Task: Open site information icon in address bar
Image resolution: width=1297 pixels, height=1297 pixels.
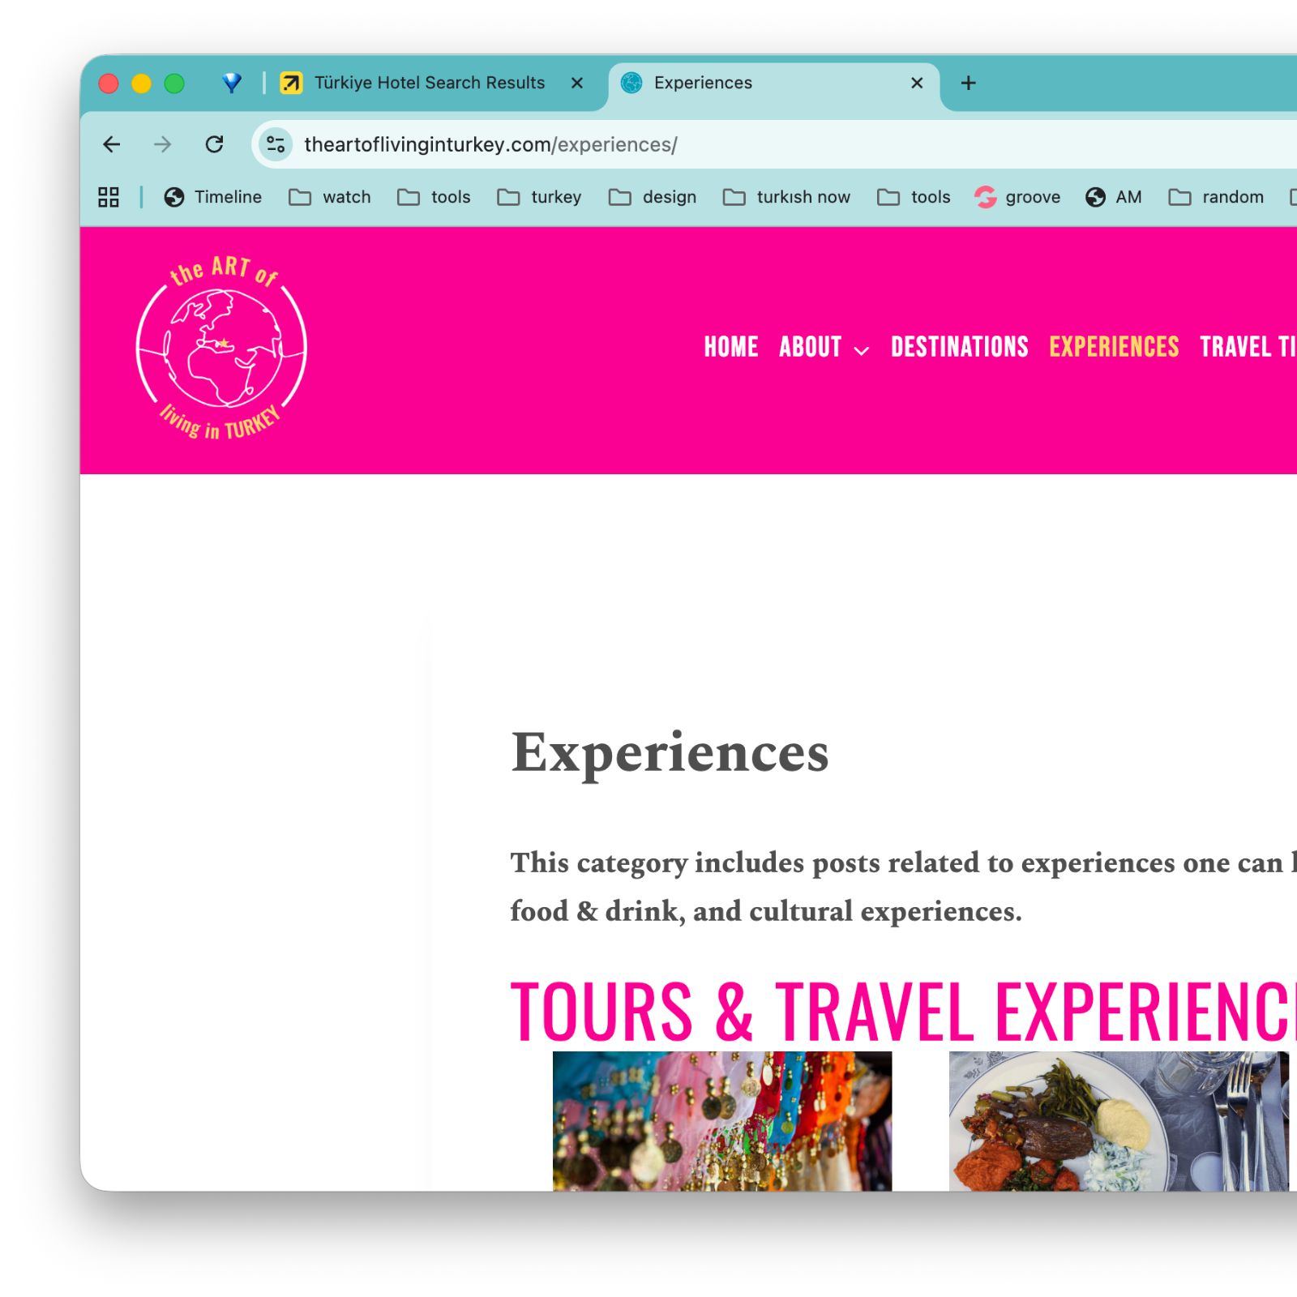Action: (x=276, y=144)
